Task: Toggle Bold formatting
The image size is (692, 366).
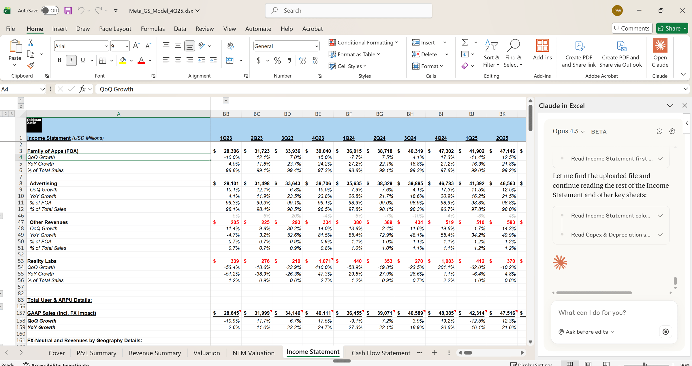Action: (x=59, y=60)
